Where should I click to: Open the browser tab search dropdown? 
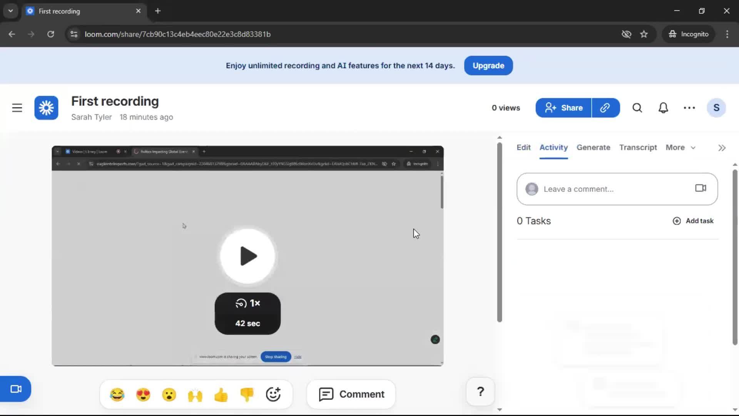pos(10,11)
